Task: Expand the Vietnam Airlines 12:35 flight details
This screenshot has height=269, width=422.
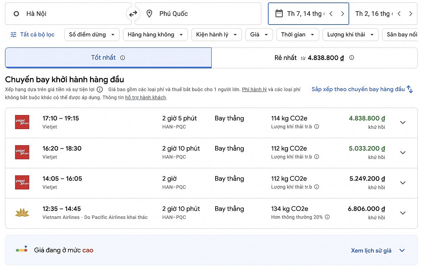Action: (403, 213)
